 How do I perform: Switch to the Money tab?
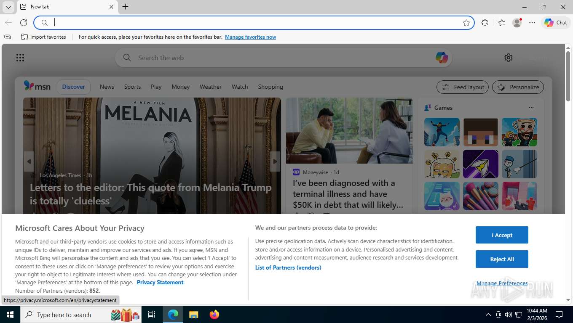tap(181, 87)
